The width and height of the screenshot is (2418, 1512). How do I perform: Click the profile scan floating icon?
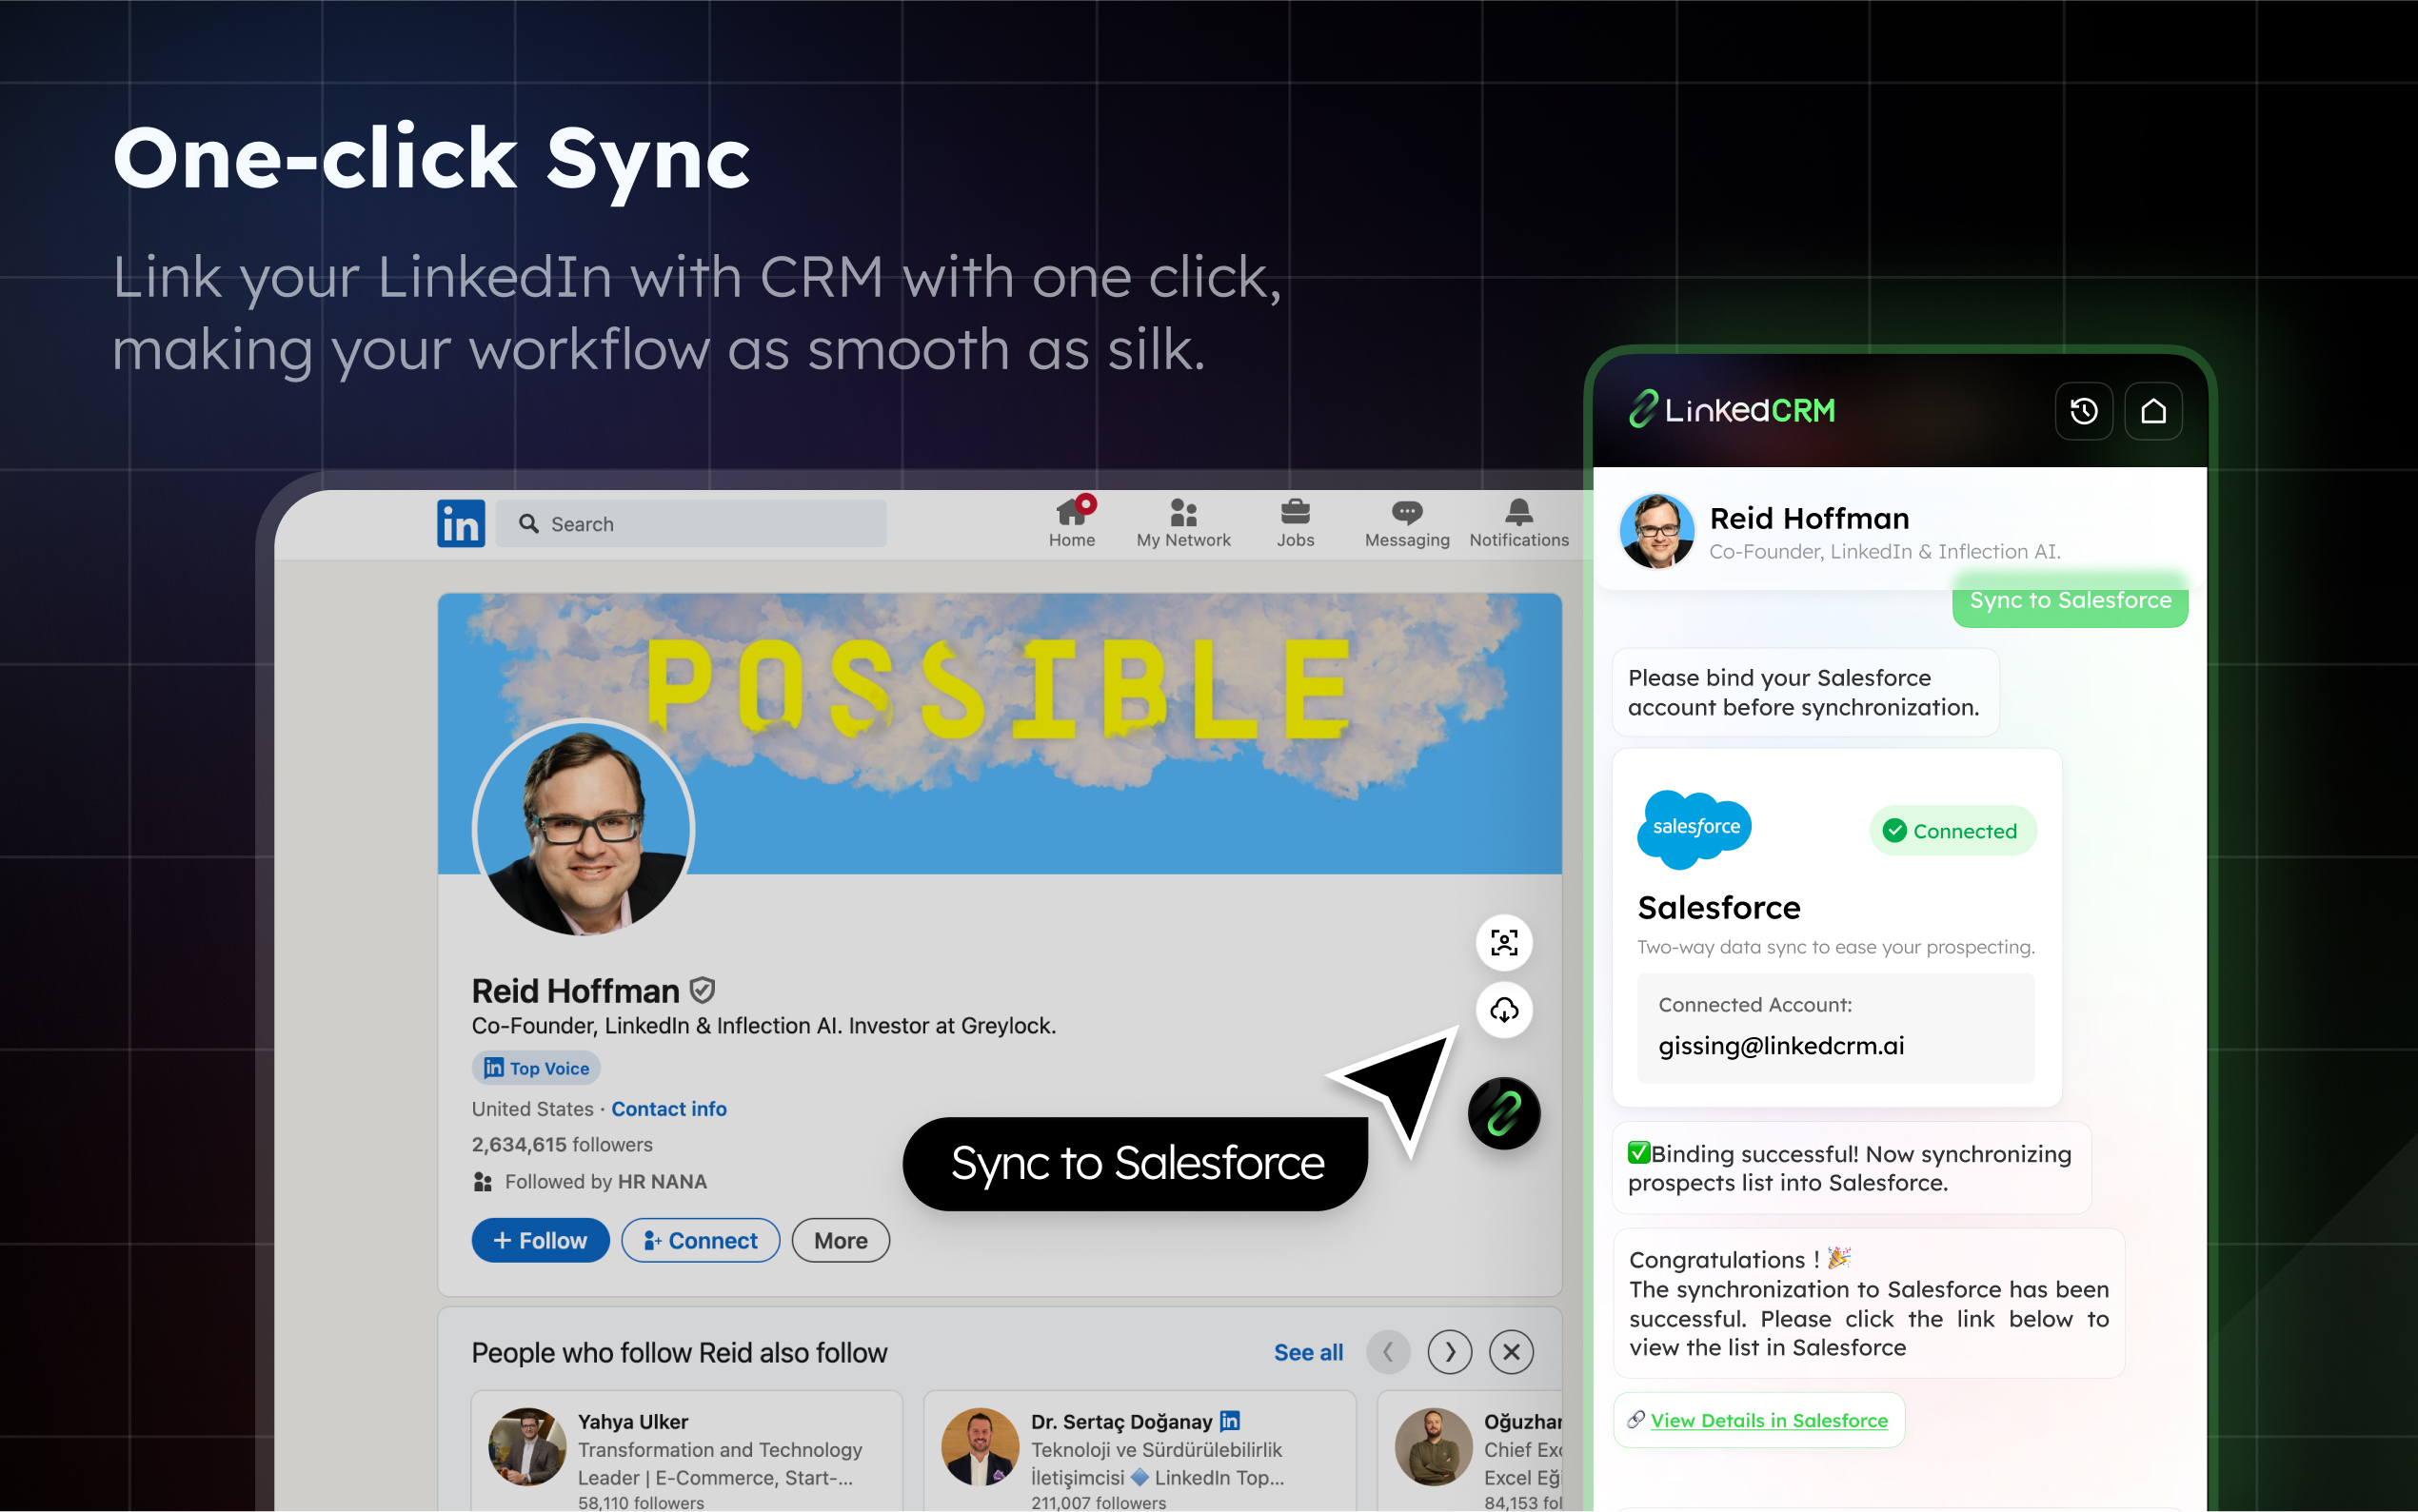(1503, 942)
